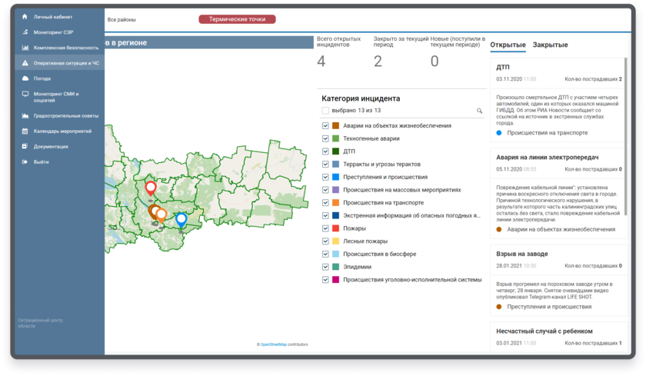The height and width of the screenshot is (376, 646).
Task: Click the search magnifier in category filter
Action: pos(479,111)
